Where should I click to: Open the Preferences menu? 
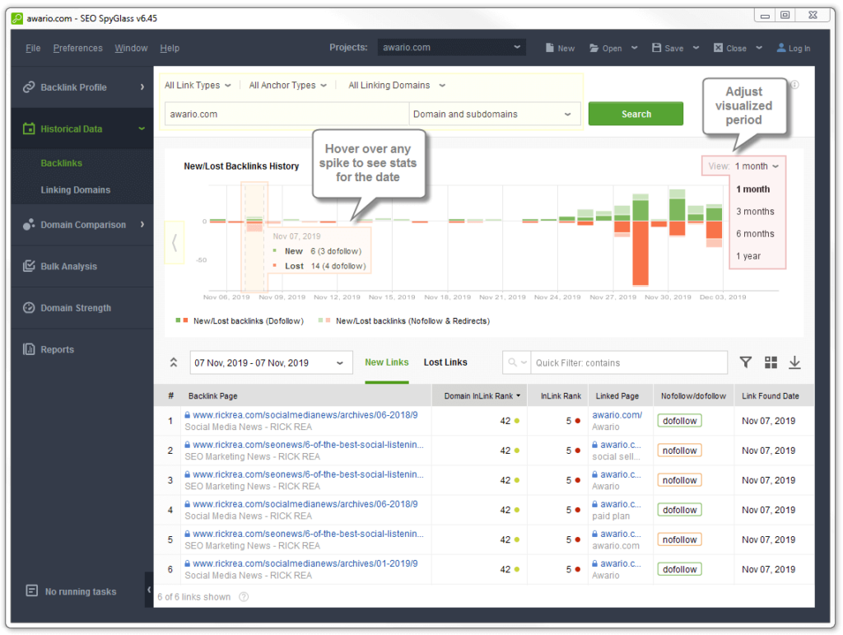pos(78,48)
